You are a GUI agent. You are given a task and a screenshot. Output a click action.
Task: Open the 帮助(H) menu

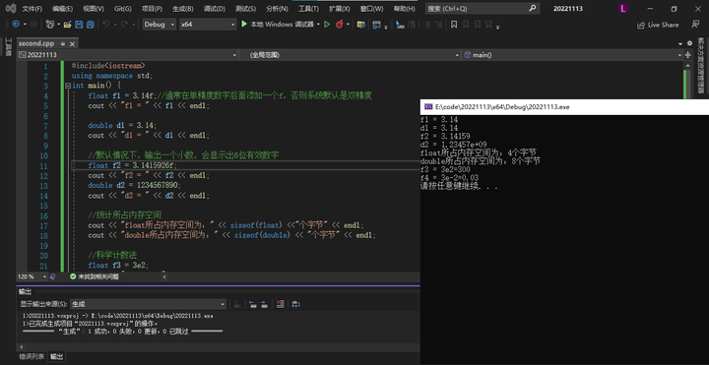tap(404, 9)
